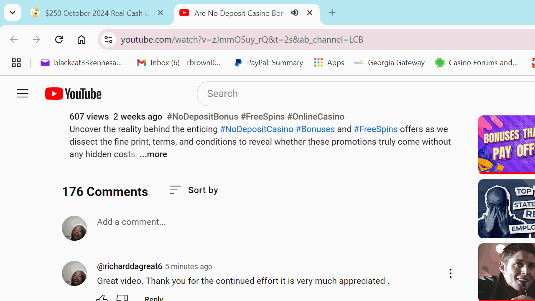This screenshot has width=535, height=301.
Task: Open the tab search dropdown arrow
Action: tap(12, 13)
